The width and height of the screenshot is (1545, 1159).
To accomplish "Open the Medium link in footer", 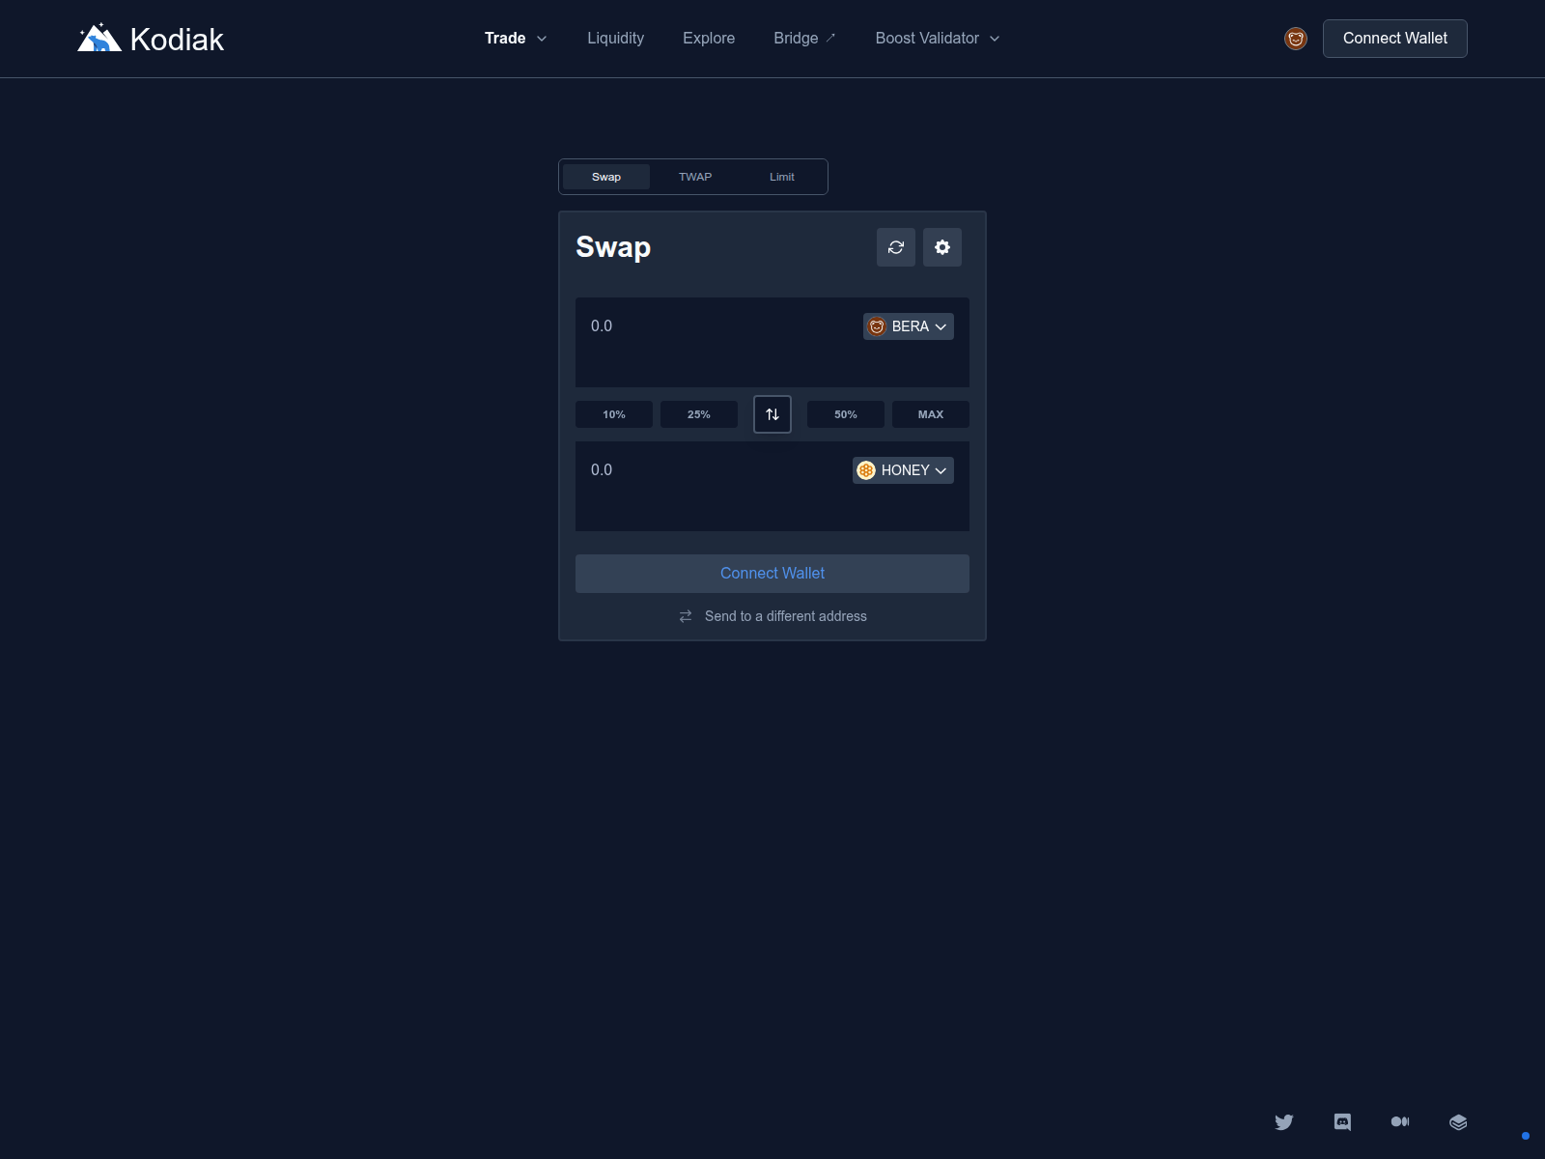I will (x=1399, y=1121).
